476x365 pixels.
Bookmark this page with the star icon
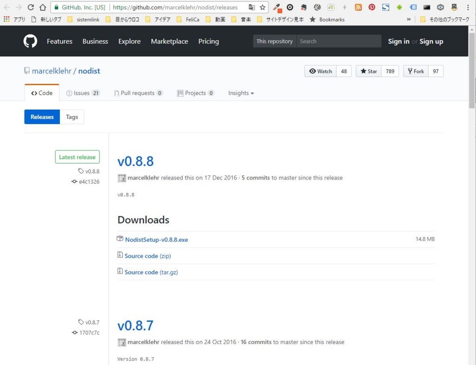[x=263, y=7]
